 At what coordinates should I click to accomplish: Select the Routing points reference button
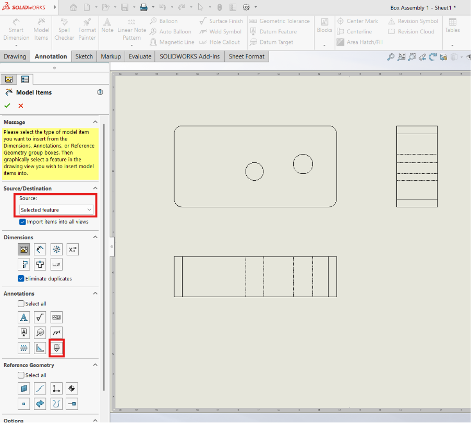coord(72,404)
